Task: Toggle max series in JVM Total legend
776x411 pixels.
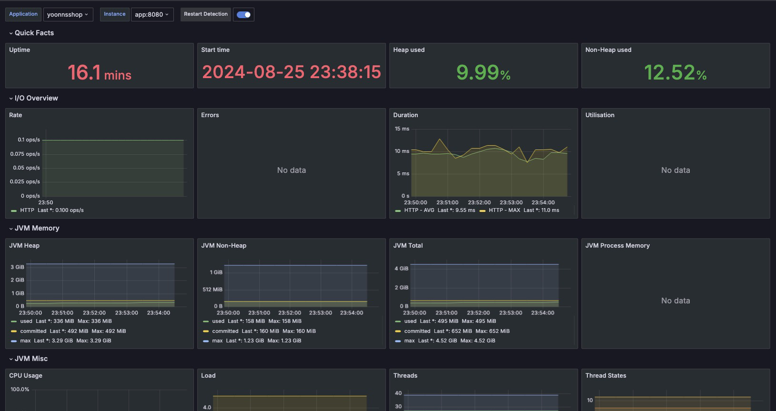Action: pyautogui.click(x=409, y=341)
